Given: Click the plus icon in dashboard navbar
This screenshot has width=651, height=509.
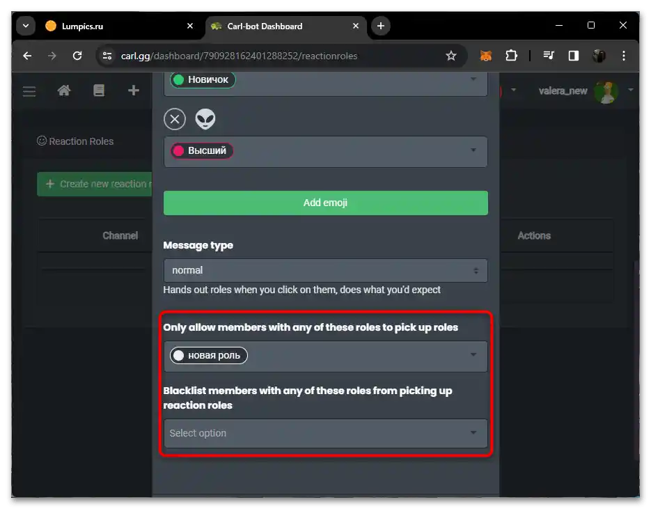Looking at the screenshot, I should point(133,91).
